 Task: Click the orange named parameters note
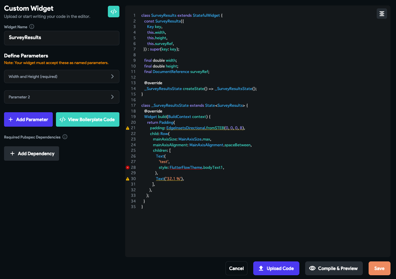click(x=56, y=63)
